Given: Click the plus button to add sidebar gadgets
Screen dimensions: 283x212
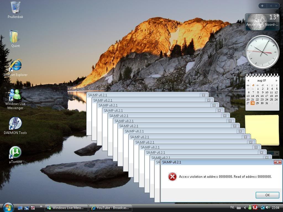Looking at the screenshot, I should click(262, 6).
